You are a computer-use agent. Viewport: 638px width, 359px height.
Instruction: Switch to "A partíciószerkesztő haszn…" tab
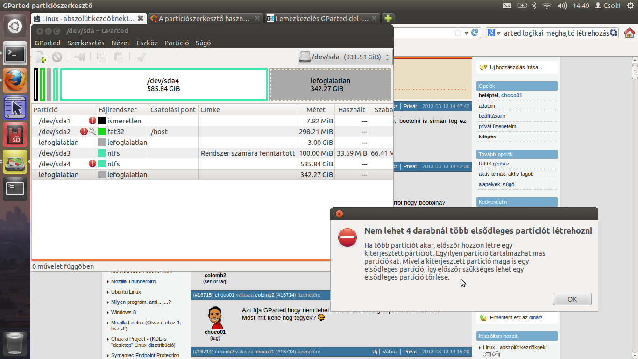[206, 19]
